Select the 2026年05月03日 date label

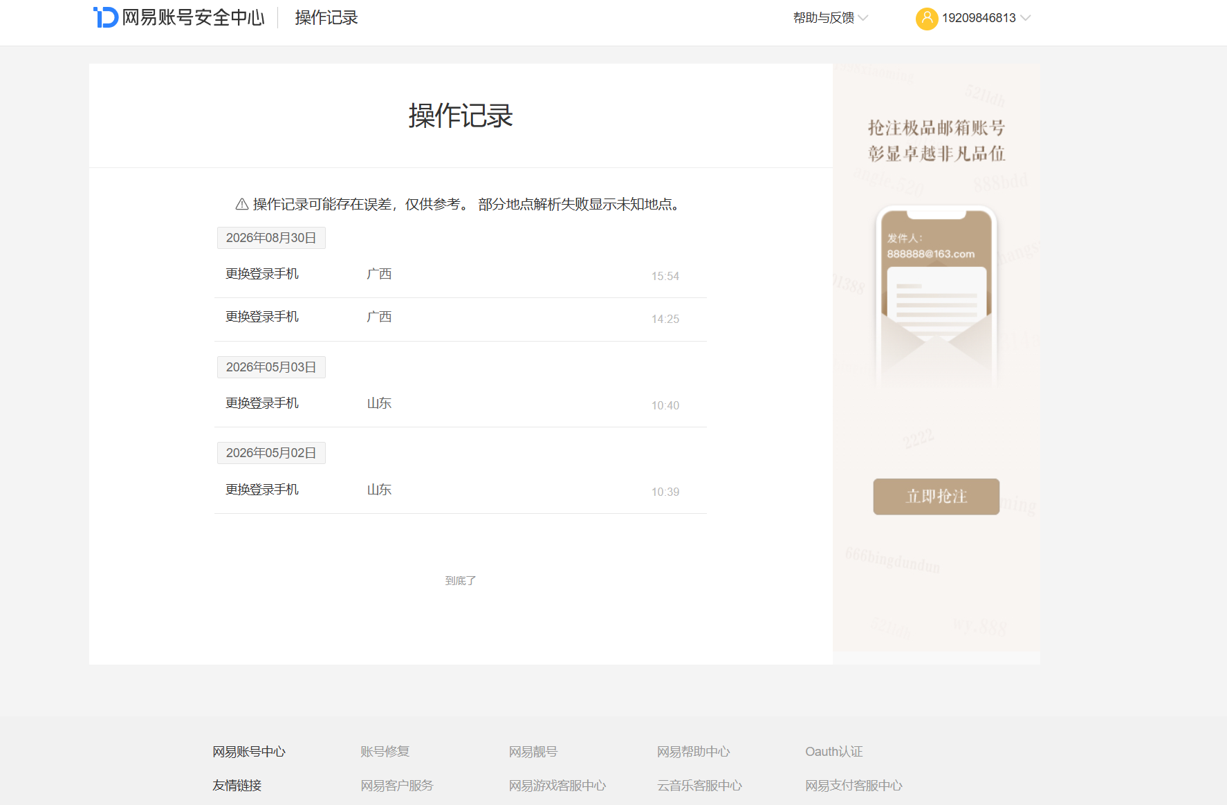coord(271,367)
